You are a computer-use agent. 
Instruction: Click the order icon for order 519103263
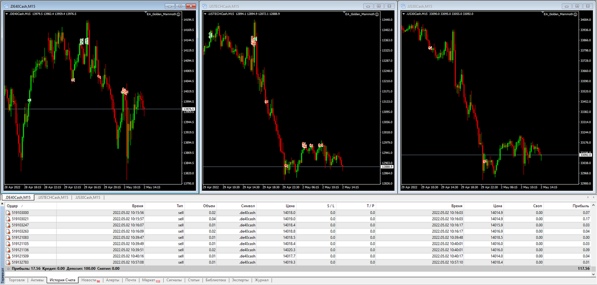[x=8, y=231]
